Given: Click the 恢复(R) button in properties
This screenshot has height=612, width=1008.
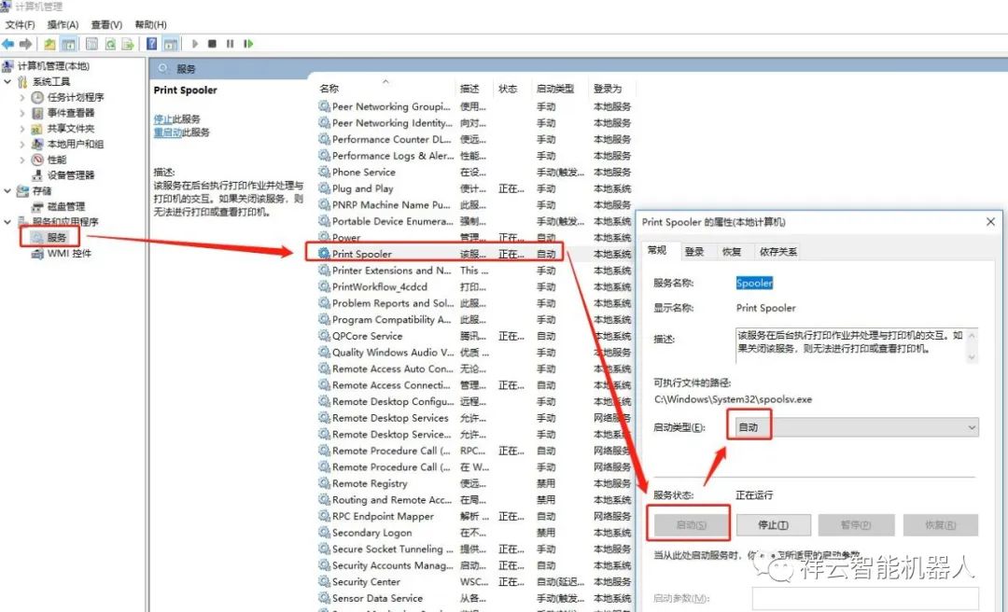Looking at the screenshot, I should click(x=941, y=525).
